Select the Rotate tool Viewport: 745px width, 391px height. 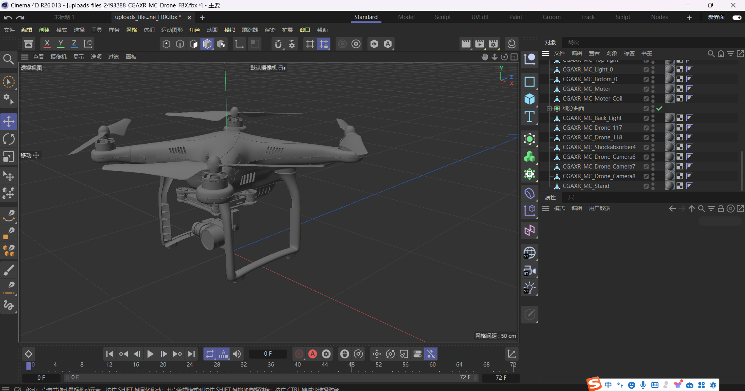(9, 139)
